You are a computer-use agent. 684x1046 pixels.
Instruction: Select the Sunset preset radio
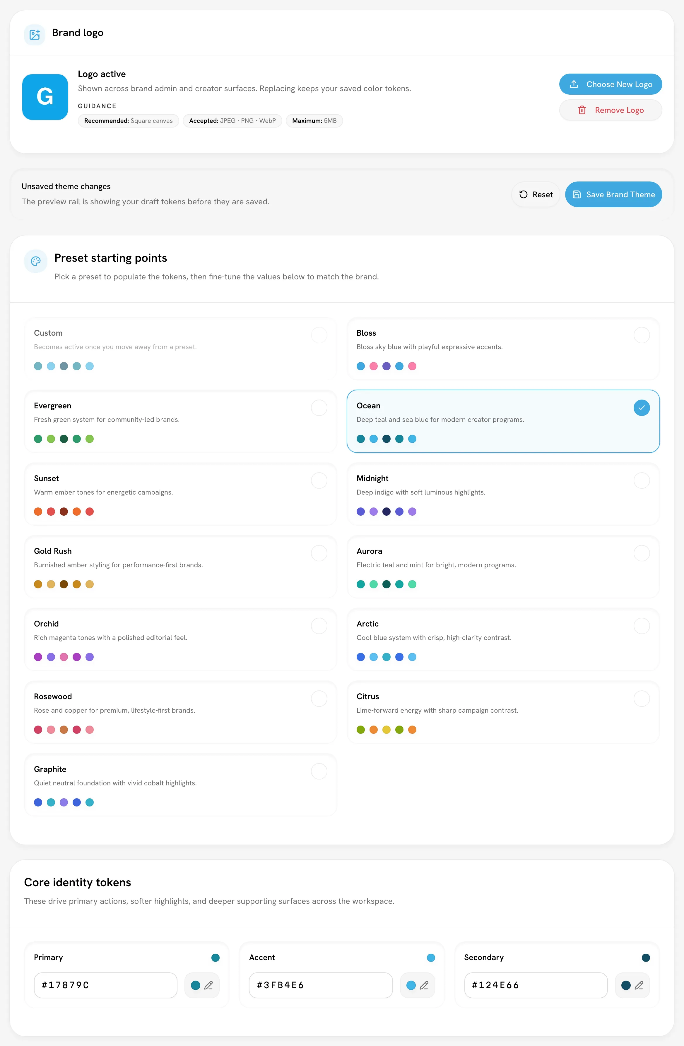(x=319, y=480)
